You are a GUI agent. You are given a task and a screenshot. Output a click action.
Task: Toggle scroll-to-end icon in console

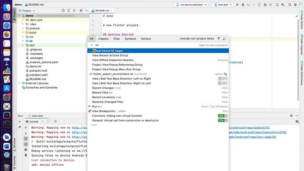tap(26, 144)
